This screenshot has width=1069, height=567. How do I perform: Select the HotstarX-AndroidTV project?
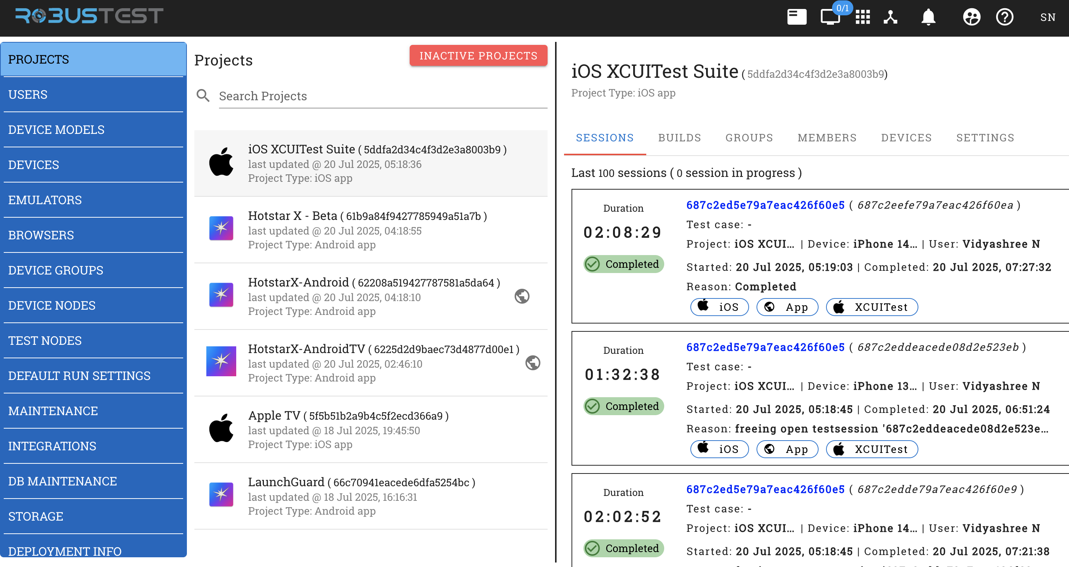coord(370,363)
